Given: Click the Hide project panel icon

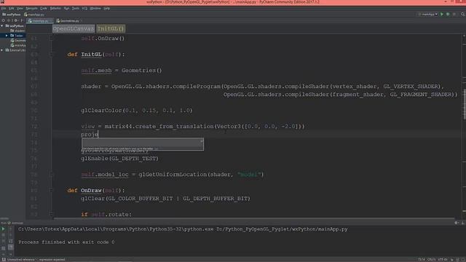Looking at the screenshot, I should pos(22,20).
